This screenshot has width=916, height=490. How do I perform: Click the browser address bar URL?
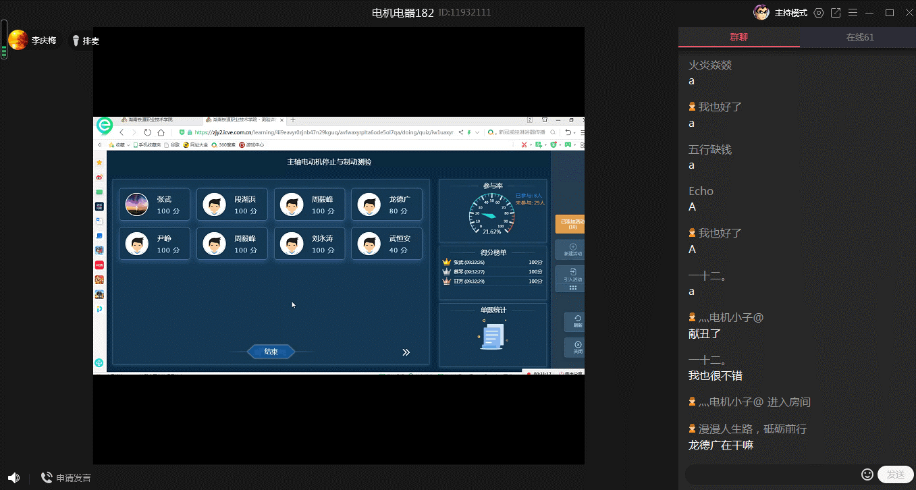tap(324, 132)
